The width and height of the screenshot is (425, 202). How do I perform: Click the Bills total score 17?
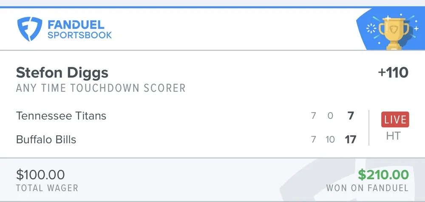[x=350, y=139]
